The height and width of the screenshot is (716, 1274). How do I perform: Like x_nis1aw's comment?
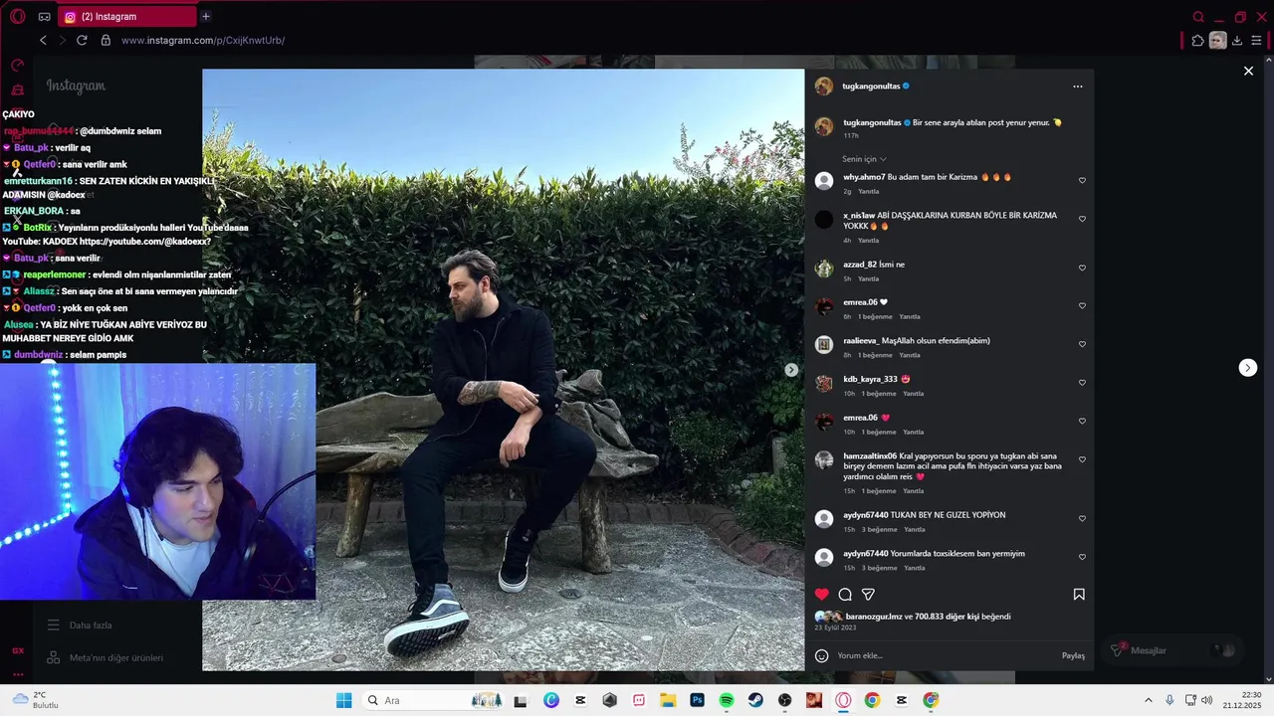[1082, 219]
